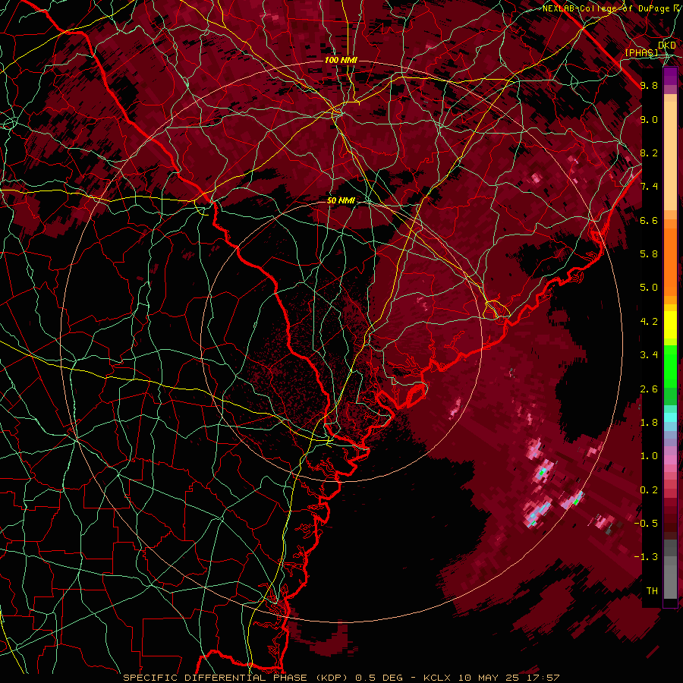Click the 4.2 value on the scale
The image size is (683, 683).
tap(649, 322)
